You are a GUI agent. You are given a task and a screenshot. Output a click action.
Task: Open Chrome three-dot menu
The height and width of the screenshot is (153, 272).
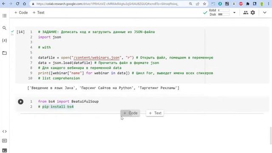(x=269, y=4)
